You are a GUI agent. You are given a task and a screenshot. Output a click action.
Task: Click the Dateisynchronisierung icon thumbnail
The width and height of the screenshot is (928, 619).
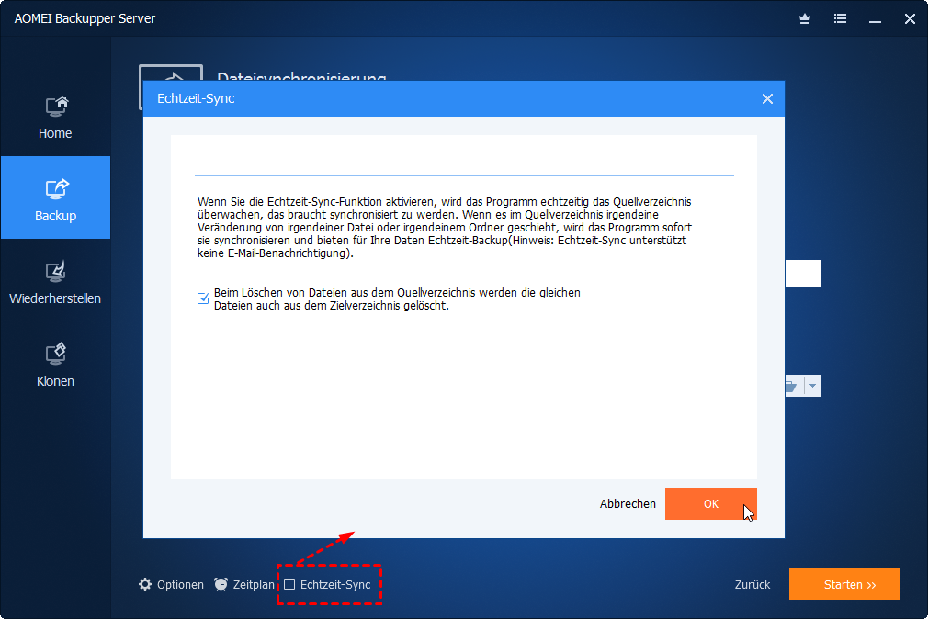[x=171, y=73]
